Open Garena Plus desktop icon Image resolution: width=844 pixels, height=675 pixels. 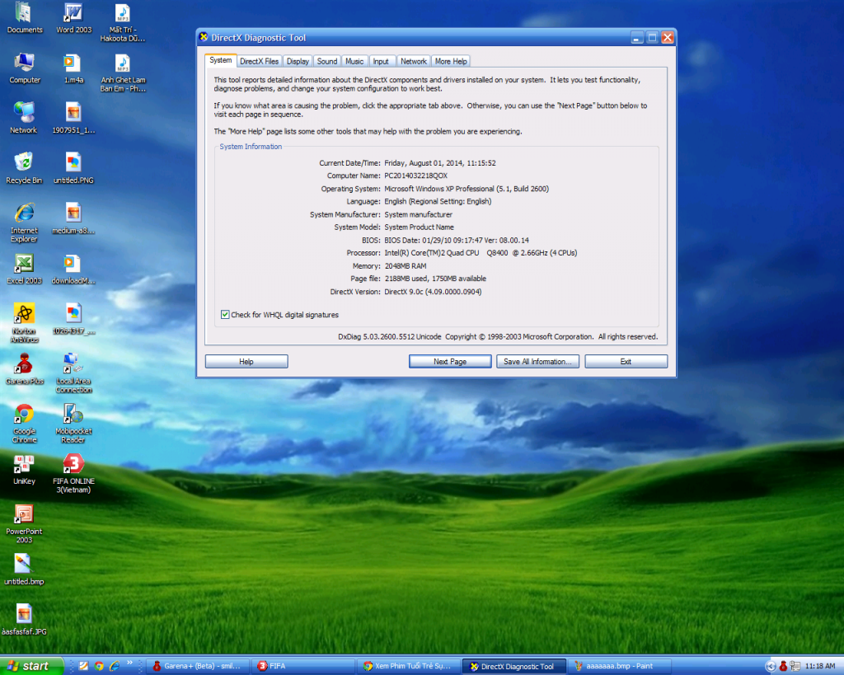(24, 364)
